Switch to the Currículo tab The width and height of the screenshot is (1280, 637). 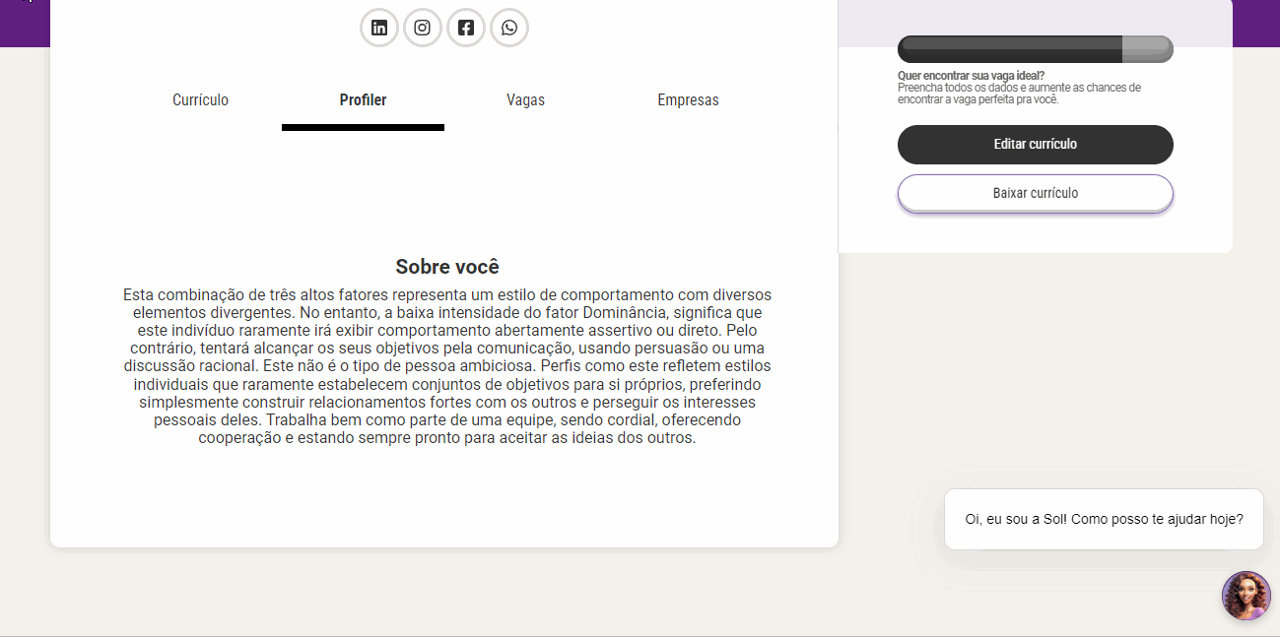pos(200,100)
